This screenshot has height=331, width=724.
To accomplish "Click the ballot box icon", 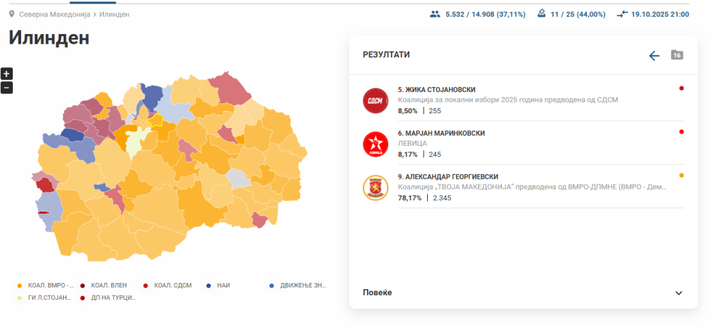I will 541,14.
